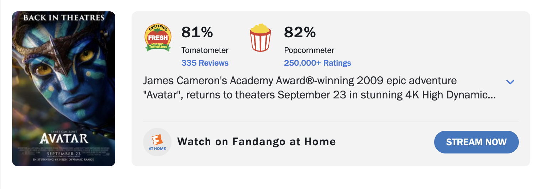Click the Avatar title on the poster
Screen dimensions: 558x189
tap(64, 138)
